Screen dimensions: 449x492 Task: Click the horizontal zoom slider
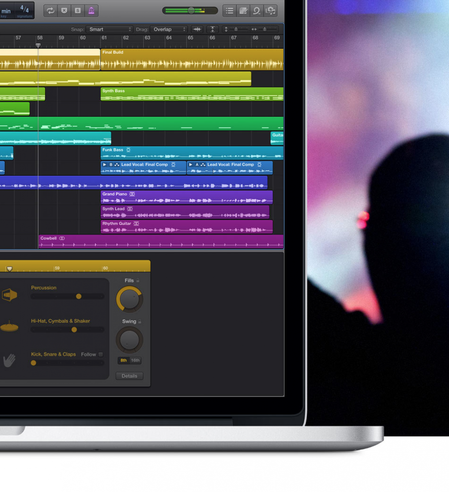pyautogui.click(x=264, y=29)
